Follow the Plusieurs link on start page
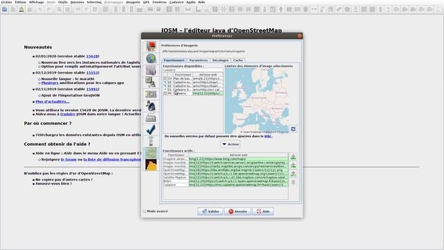The width and height of the screenshot is (444, 250). pyautogui.click(x=50, y=83)
